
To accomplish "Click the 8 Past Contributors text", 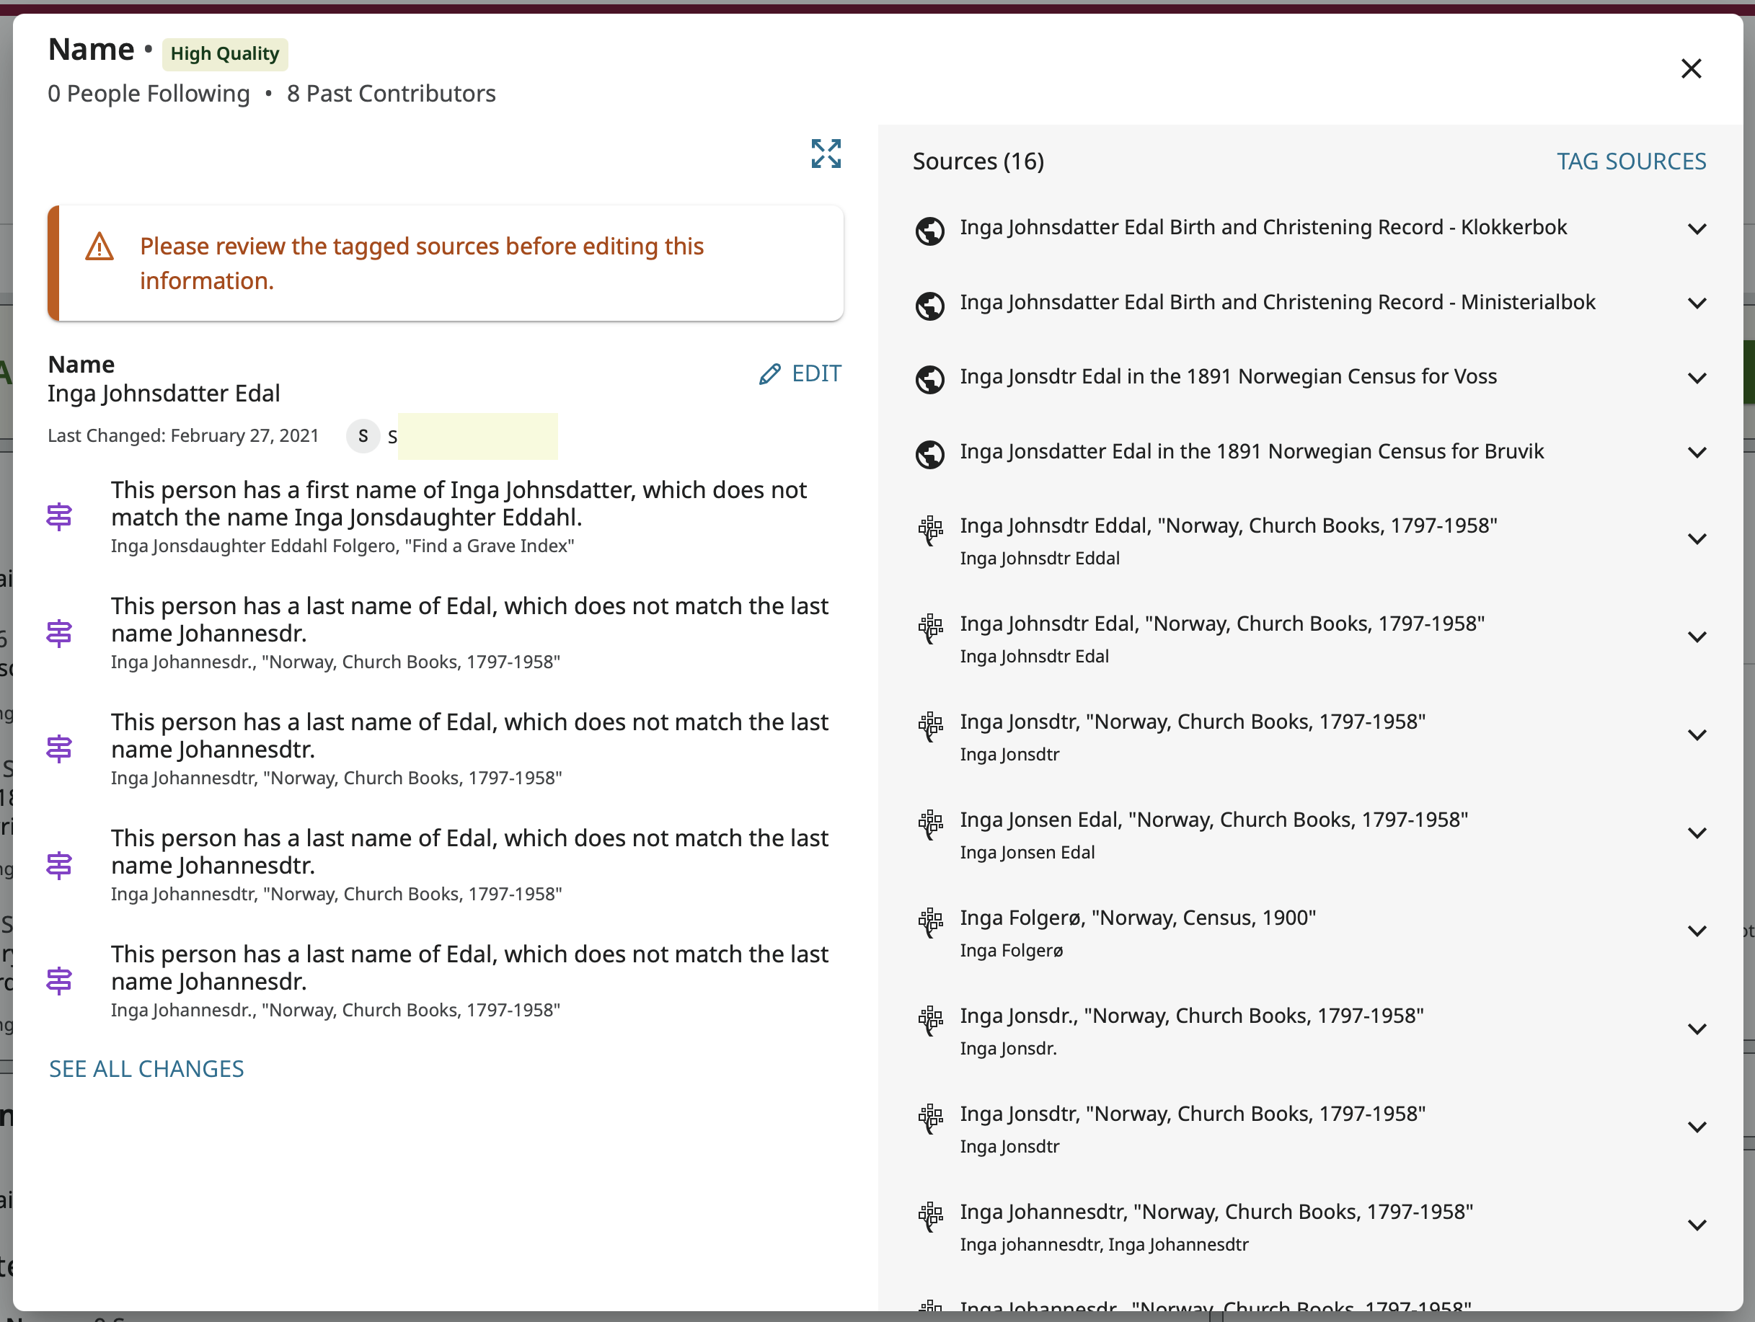I will coord(391,94).
